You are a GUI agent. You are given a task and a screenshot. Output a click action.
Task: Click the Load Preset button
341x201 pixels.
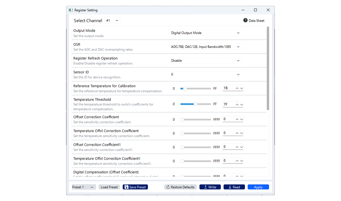pyautogui.click(x=109, y=187)
